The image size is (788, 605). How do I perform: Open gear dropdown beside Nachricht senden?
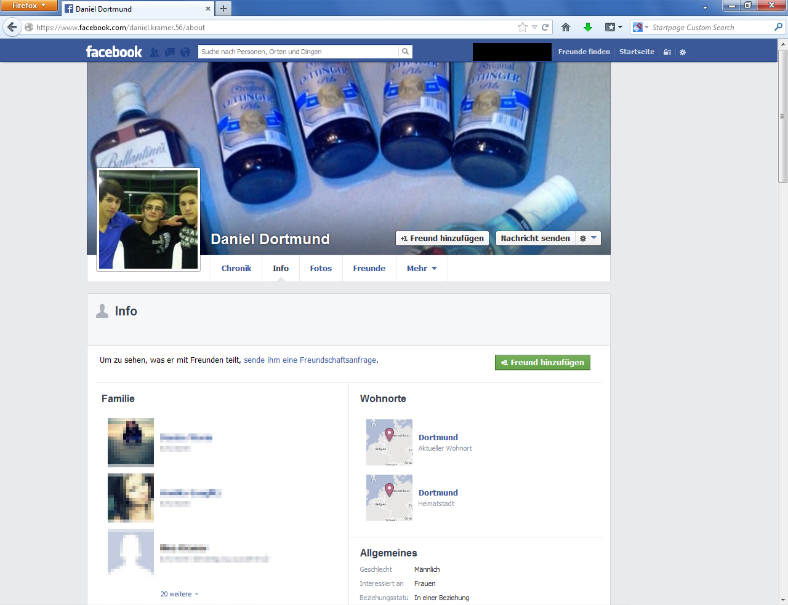(x=587, y=238)
